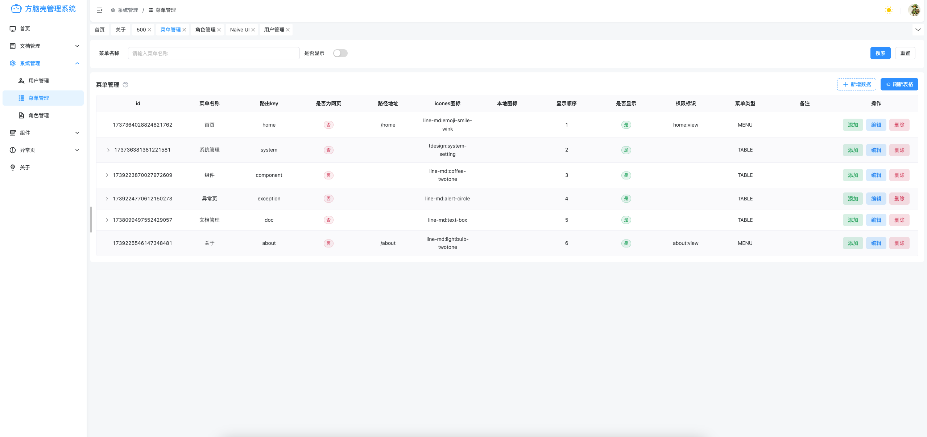Click the robot logo icon in header

point(16,9)
